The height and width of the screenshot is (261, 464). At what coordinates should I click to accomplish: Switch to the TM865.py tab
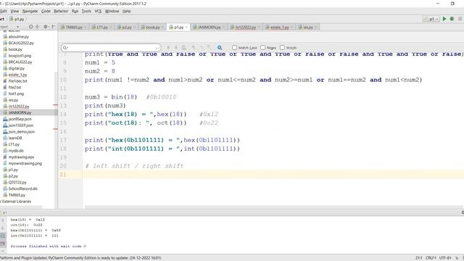[x=74, y=28]
